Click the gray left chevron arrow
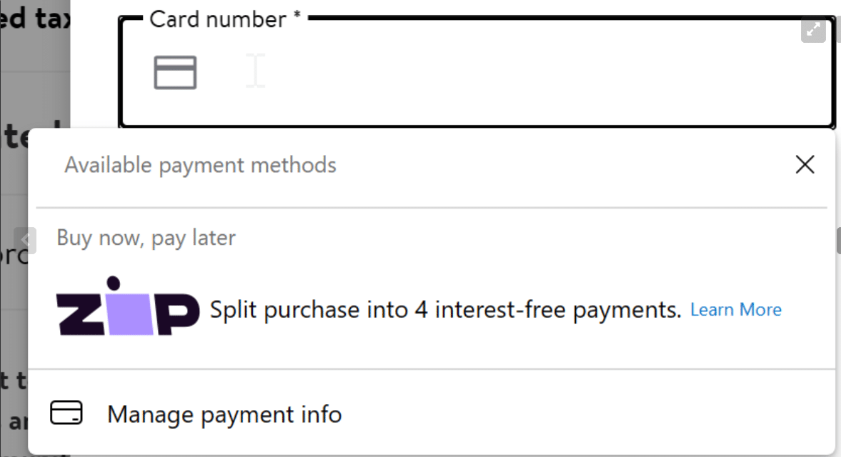The image size is (841, 457). pos(25,240)
